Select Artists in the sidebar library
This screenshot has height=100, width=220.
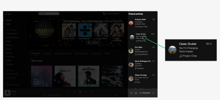tap(8, 49)
